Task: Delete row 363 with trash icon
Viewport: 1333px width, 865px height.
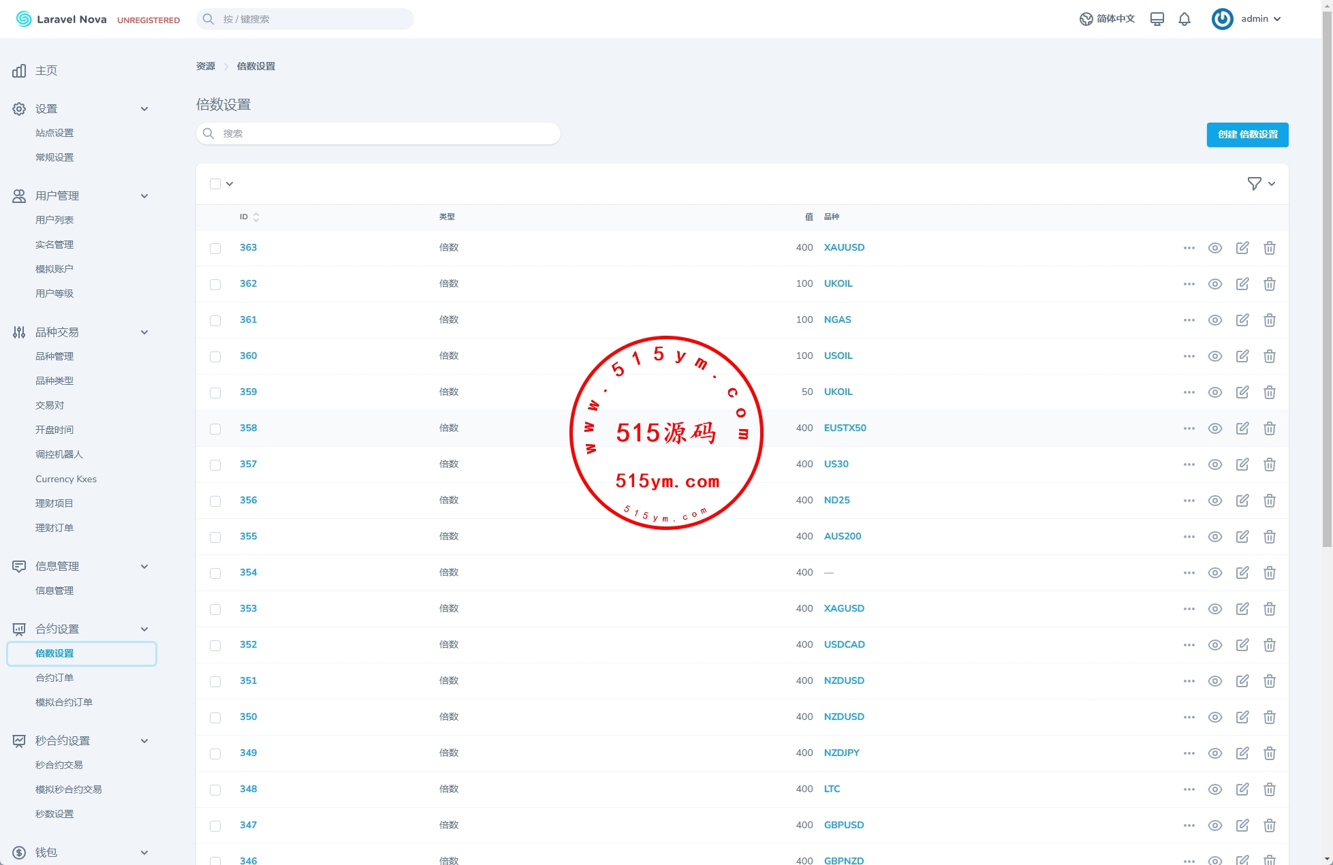Action: click(x=1270, y=248)
